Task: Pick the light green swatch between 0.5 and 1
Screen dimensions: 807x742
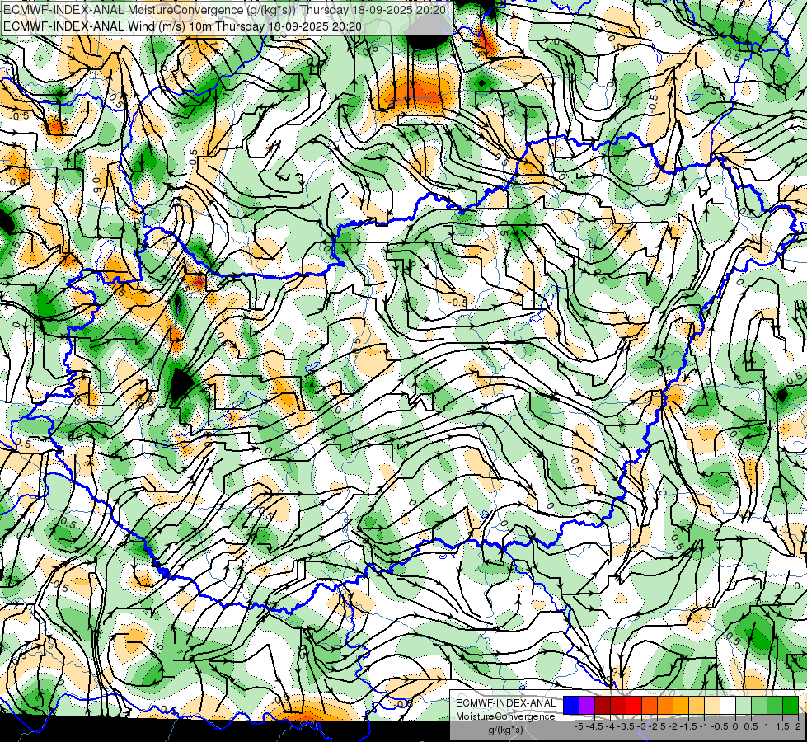Action: pyautogui.click(x=759, y=706)
